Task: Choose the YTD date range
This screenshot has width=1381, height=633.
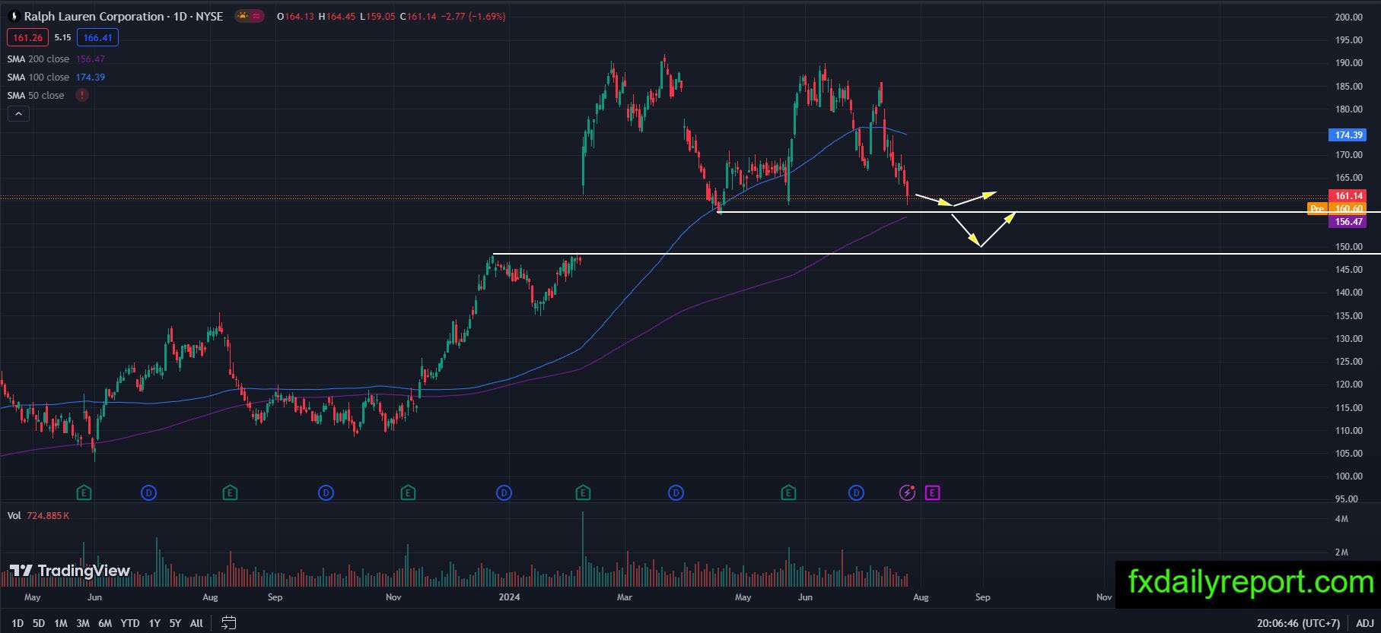Action: coord(130,623)
